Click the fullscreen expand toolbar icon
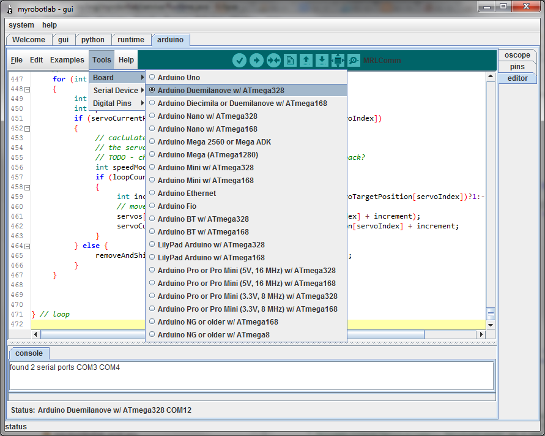Viewport: 545px width, 436px height. click(338, 61)
